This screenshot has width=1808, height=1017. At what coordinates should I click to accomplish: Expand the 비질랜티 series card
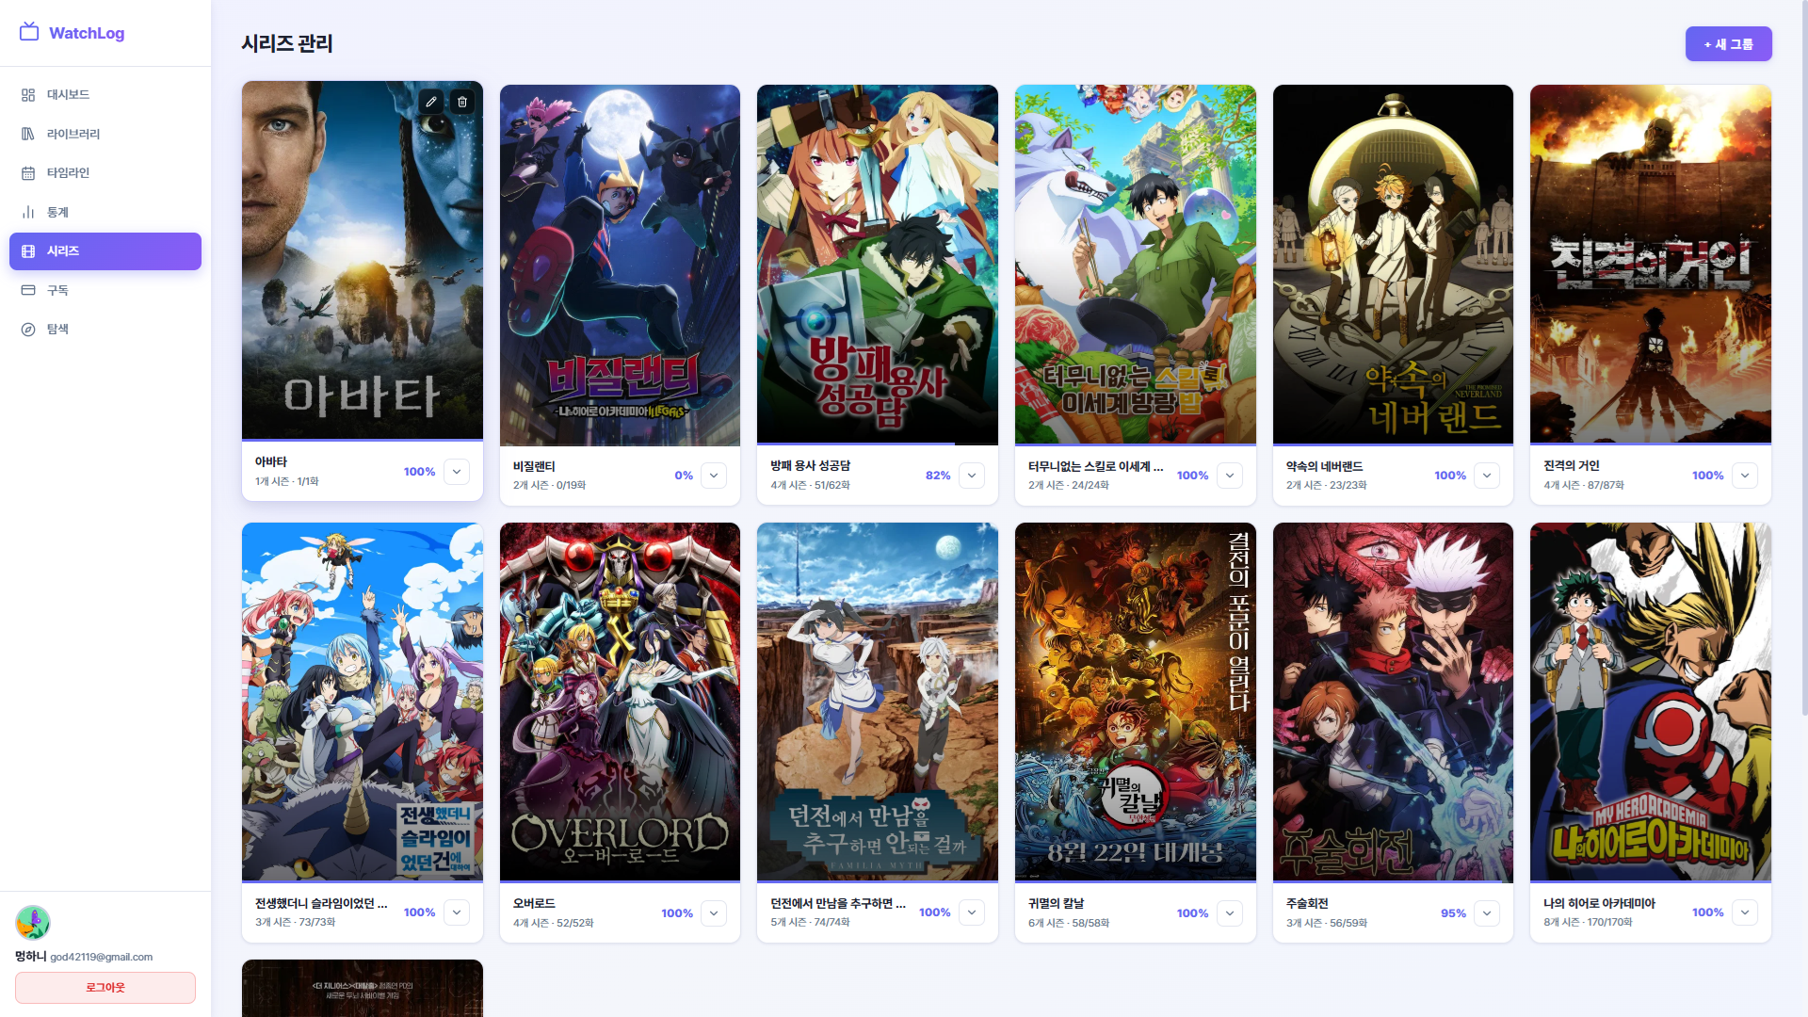click(x=714, y=476)
